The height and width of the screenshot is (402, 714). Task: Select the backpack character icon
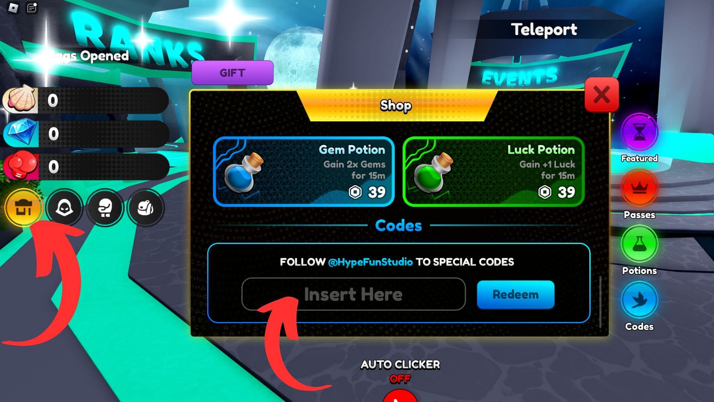146,207
